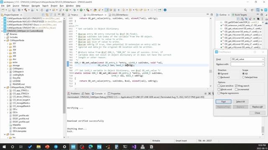
Task: Toggle the Wrap search checkbox
Action: pos(236,86)
